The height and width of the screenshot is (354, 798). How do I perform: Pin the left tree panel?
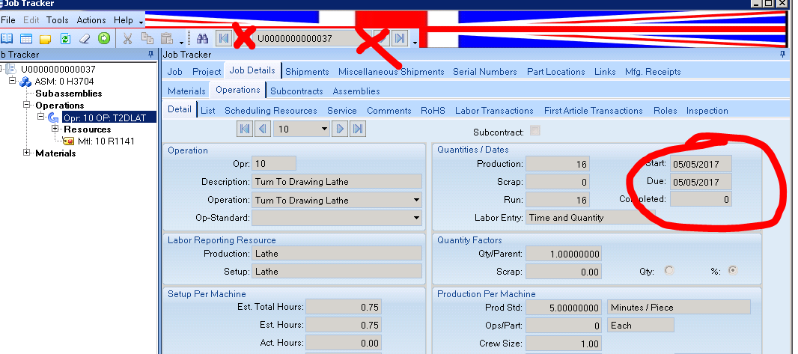tap(150, 54)
